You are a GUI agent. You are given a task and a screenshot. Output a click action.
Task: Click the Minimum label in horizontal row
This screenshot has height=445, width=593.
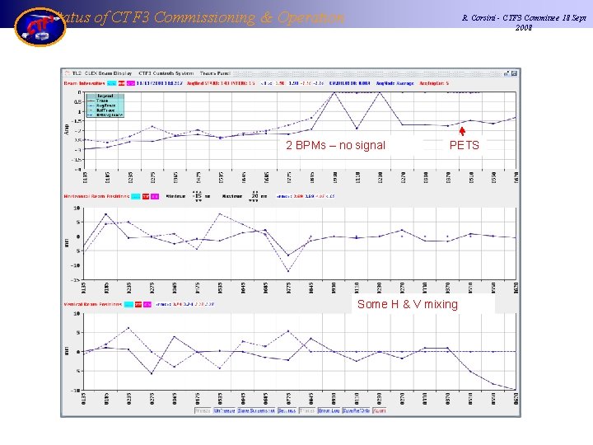[175, 196]
